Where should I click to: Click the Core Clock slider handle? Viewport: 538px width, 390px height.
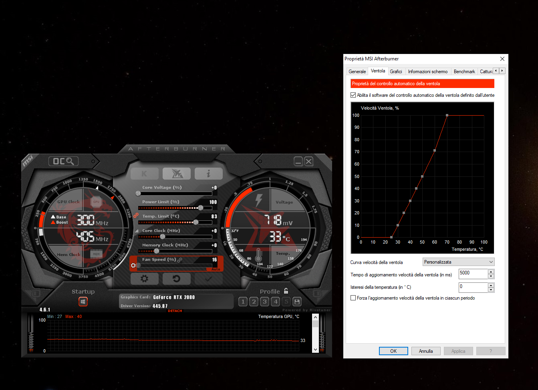[163, 236]
